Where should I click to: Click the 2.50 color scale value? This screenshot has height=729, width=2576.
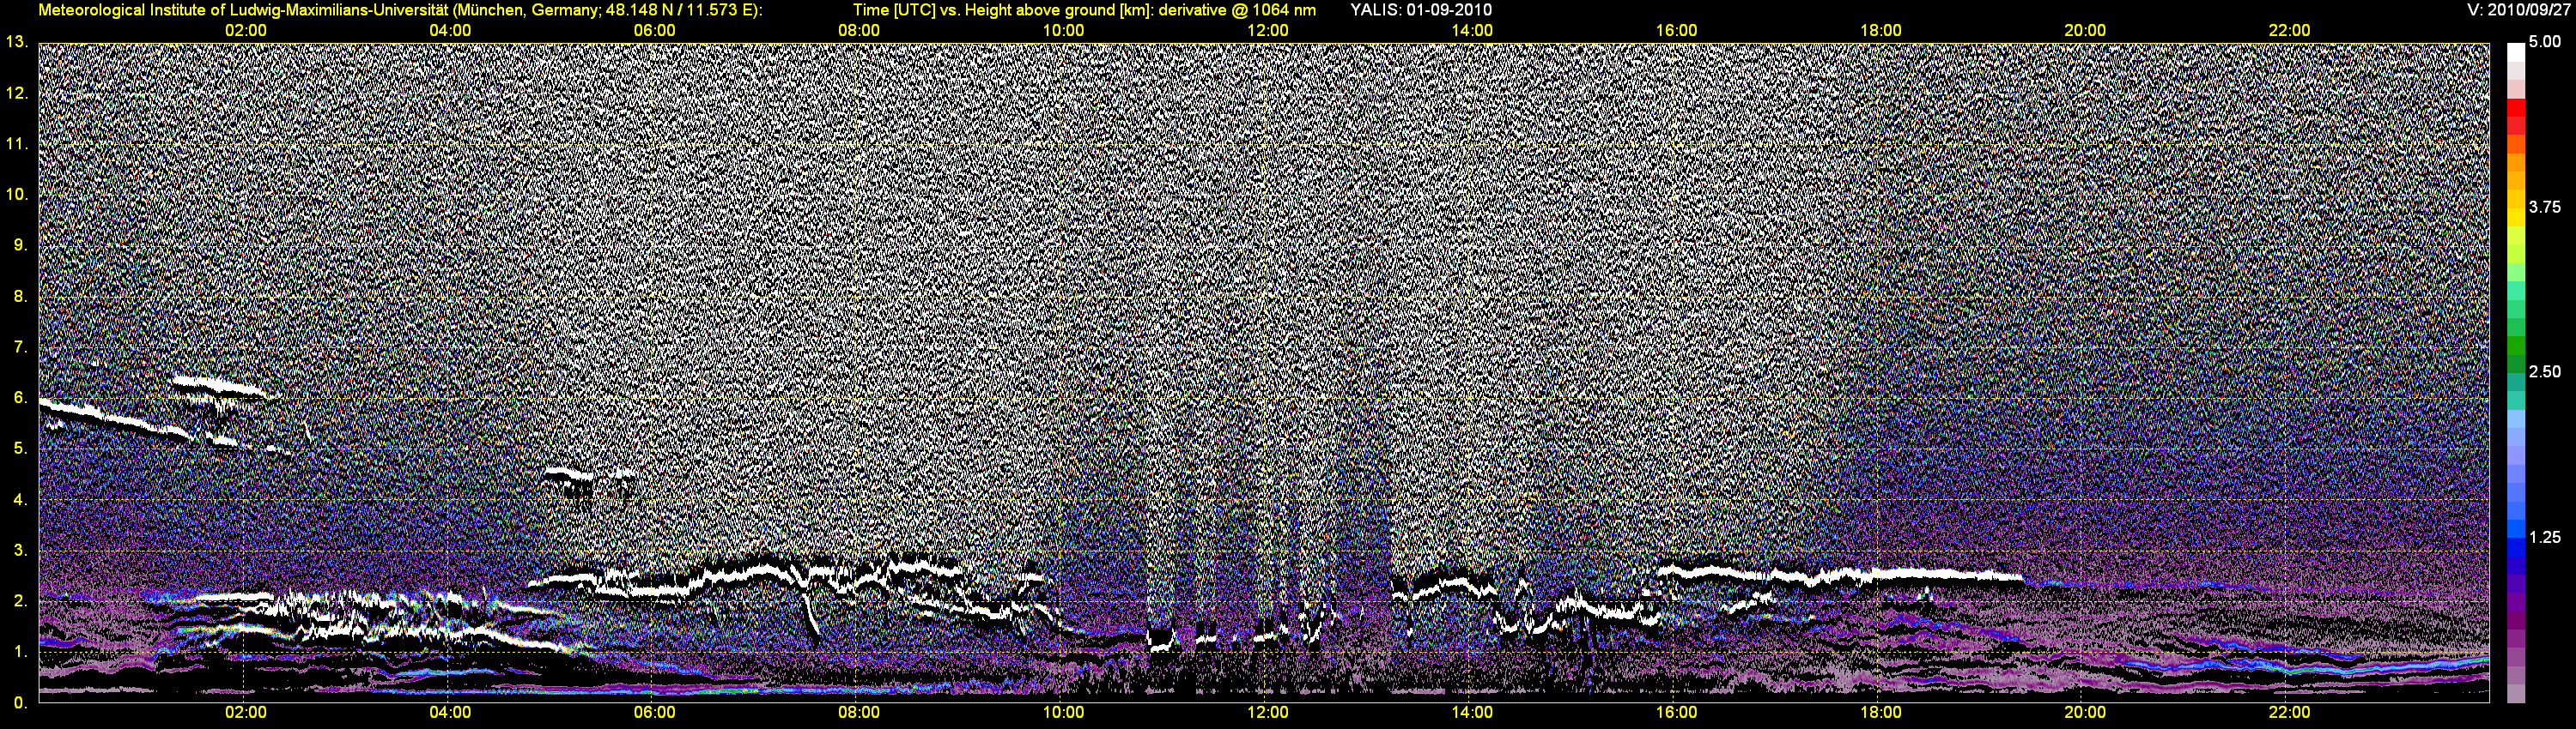click(x=2545, y=371)
